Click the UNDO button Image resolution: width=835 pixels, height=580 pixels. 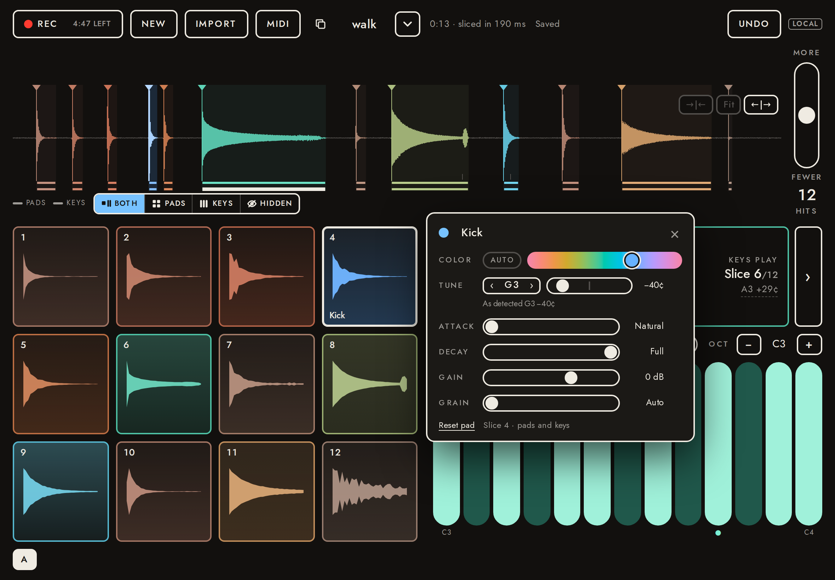[754, 24]
